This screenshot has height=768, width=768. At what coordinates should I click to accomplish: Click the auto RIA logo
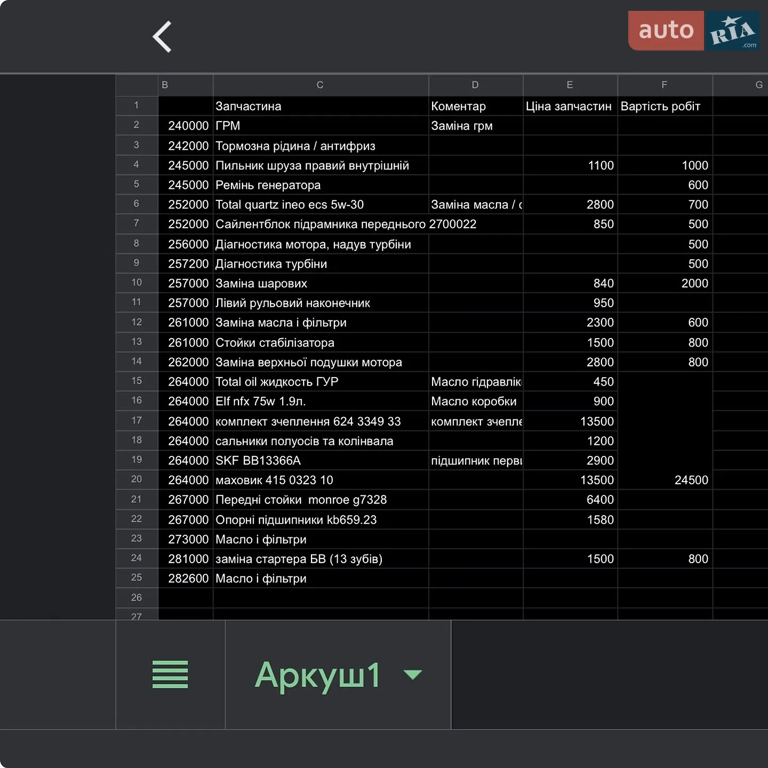[x=694, y=31]
